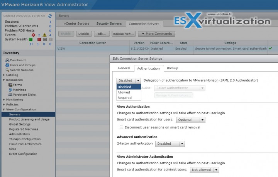
Task: Click the green System Health square
Action: tap(31, 39)
